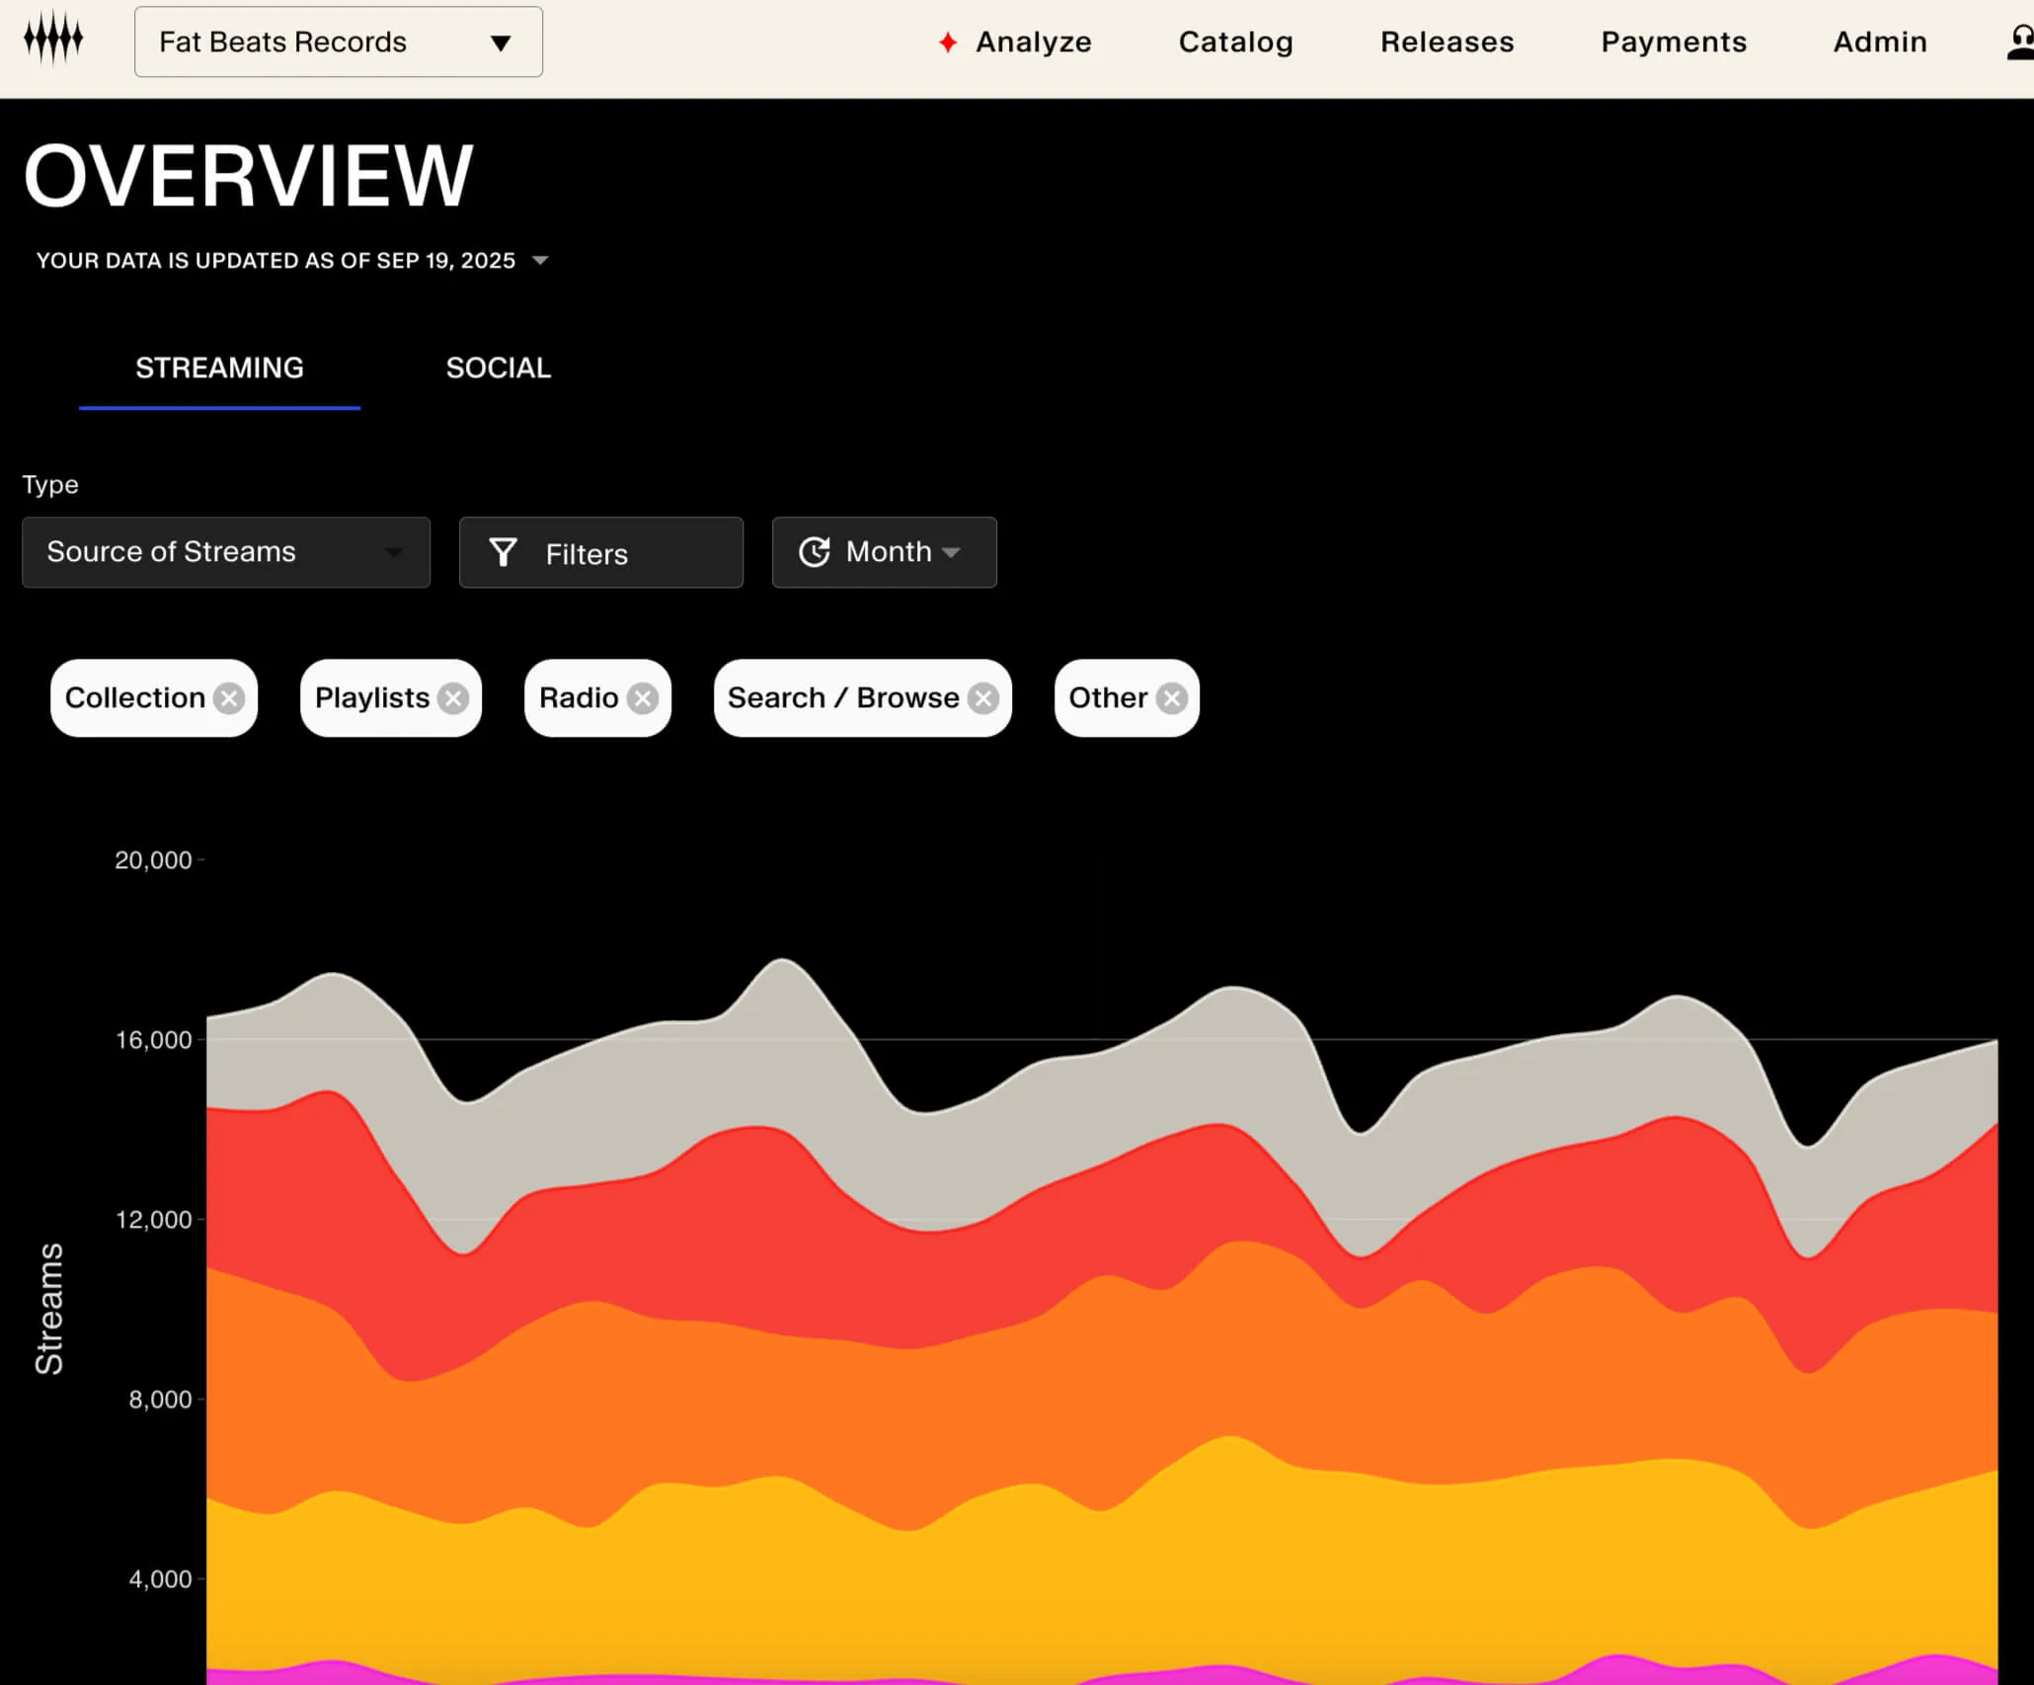Viewport: 2034px width, 1685px height.
Task: Click the refresh clock icon beside Month
Action: pos(815,552)
